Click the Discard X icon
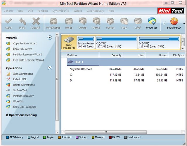 click(36, 21)
